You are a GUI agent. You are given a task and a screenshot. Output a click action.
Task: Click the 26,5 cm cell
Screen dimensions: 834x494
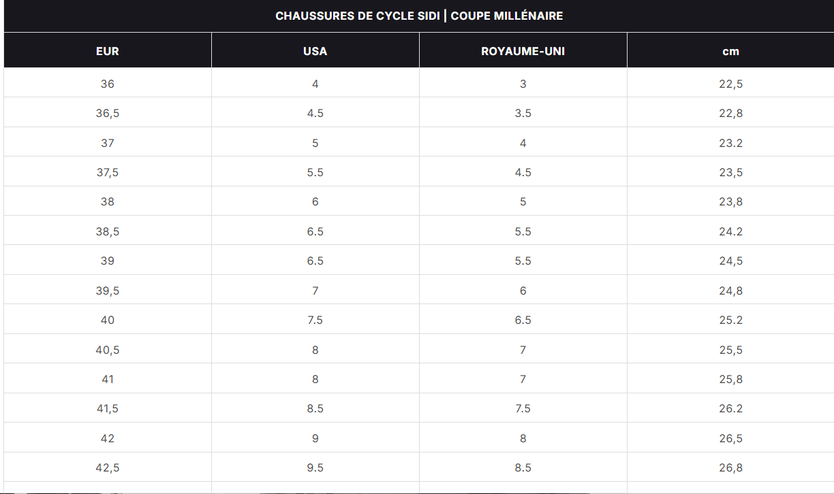point(730,438)
